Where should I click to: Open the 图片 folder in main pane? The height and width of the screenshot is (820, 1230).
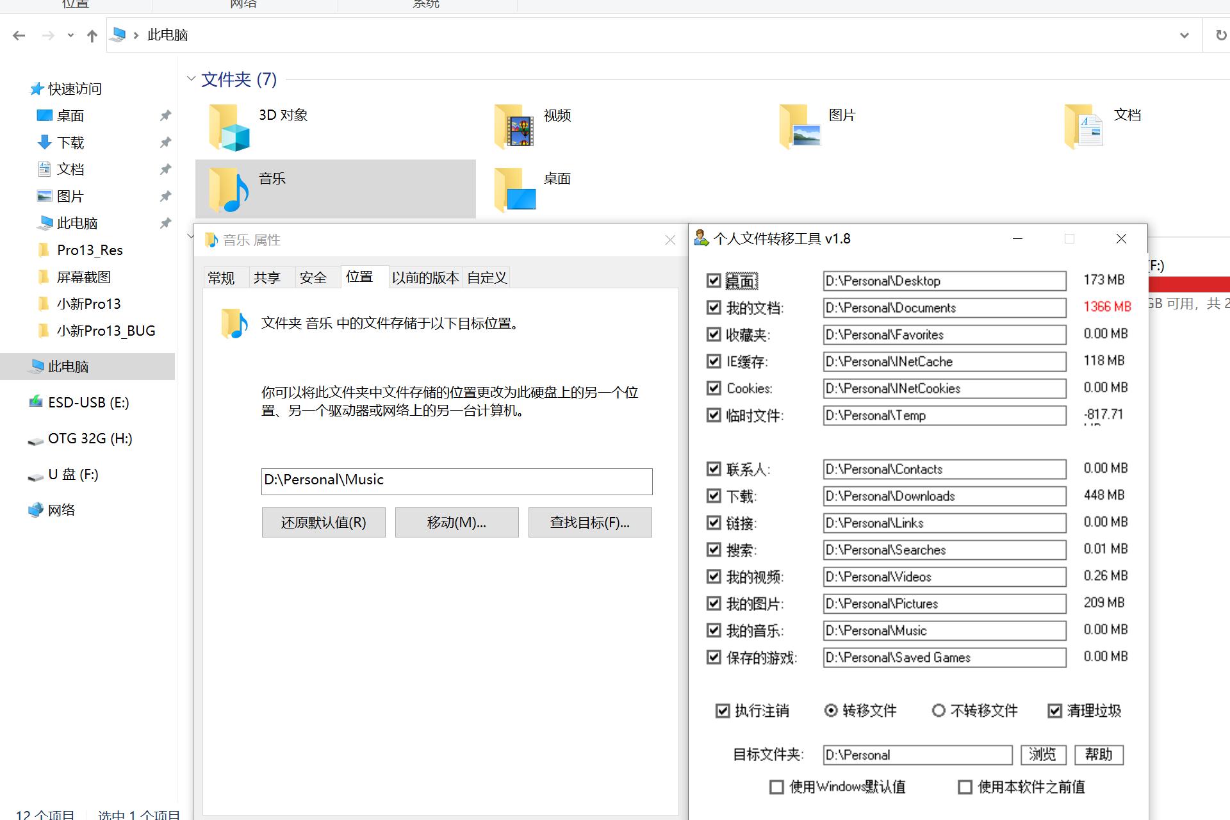pos(841,115)
